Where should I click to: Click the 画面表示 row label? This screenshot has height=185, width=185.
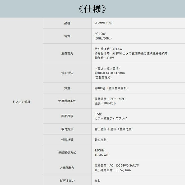pos(67,116)
